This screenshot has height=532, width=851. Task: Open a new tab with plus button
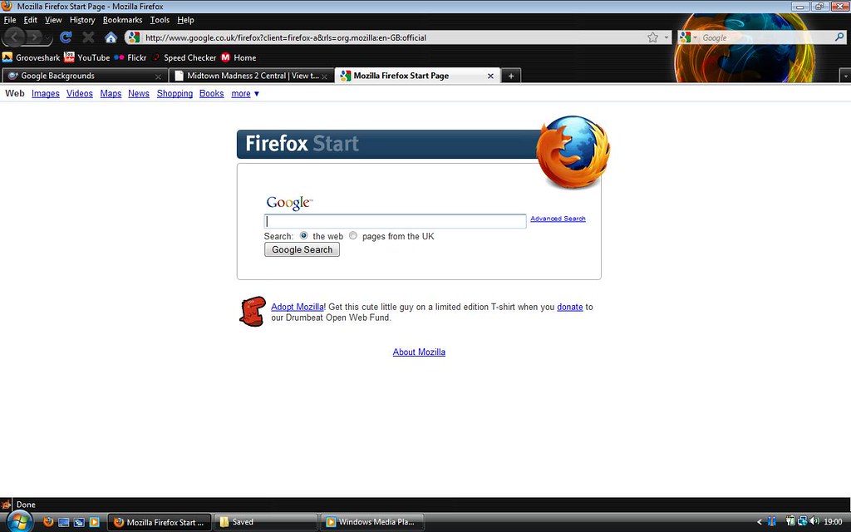point(511,76)
